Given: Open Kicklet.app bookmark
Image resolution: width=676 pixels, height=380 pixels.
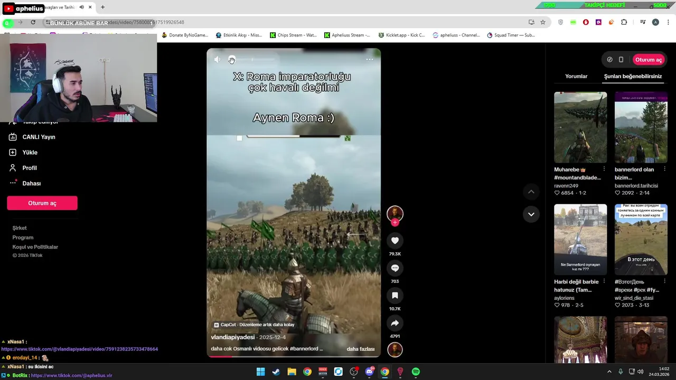Looking at the screenshot, I should pyautogui.click(x=402, y=35).
